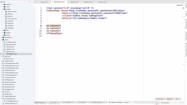Switch to the App.xaml.cs tab

click(x=44, y=2)
